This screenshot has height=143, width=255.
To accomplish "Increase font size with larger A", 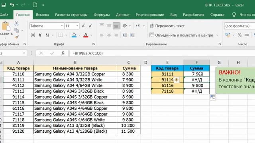I will coord(83,26).
